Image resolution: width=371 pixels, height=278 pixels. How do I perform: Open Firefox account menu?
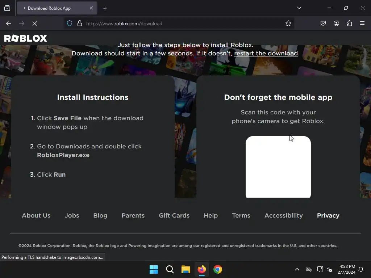[x=336, y=23]
